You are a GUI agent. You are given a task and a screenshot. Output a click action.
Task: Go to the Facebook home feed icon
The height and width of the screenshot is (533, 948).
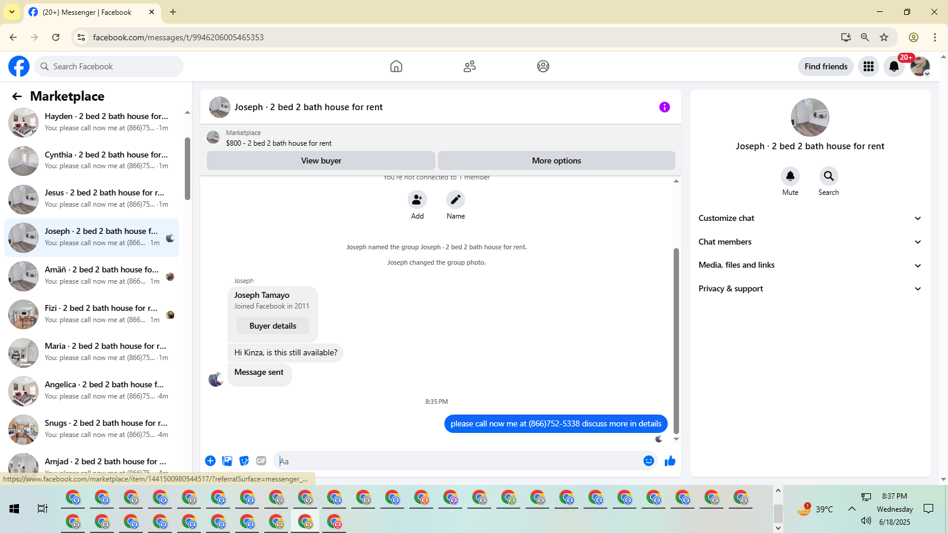coord(396,66)
